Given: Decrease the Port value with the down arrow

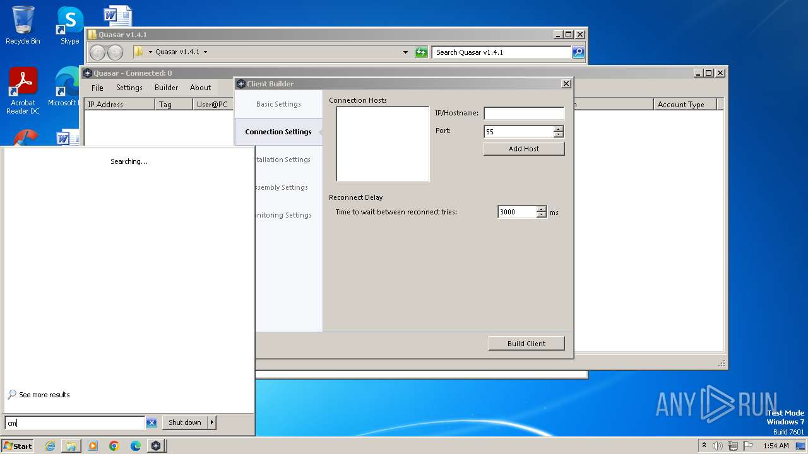Looking at the screenshot, I should coord(558,134).
